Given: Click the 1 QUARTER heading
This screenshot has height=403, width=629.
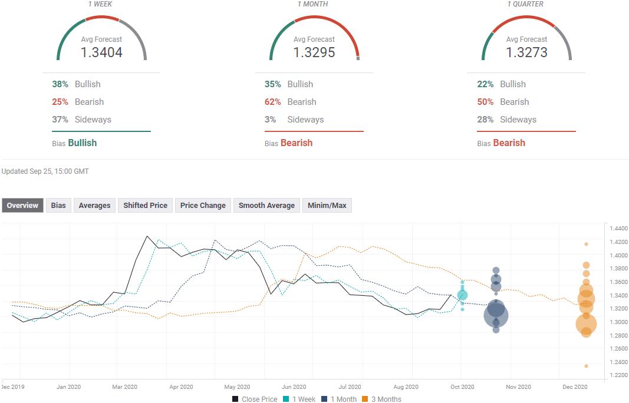Looking at the screenshot, I should pos(525,4).
